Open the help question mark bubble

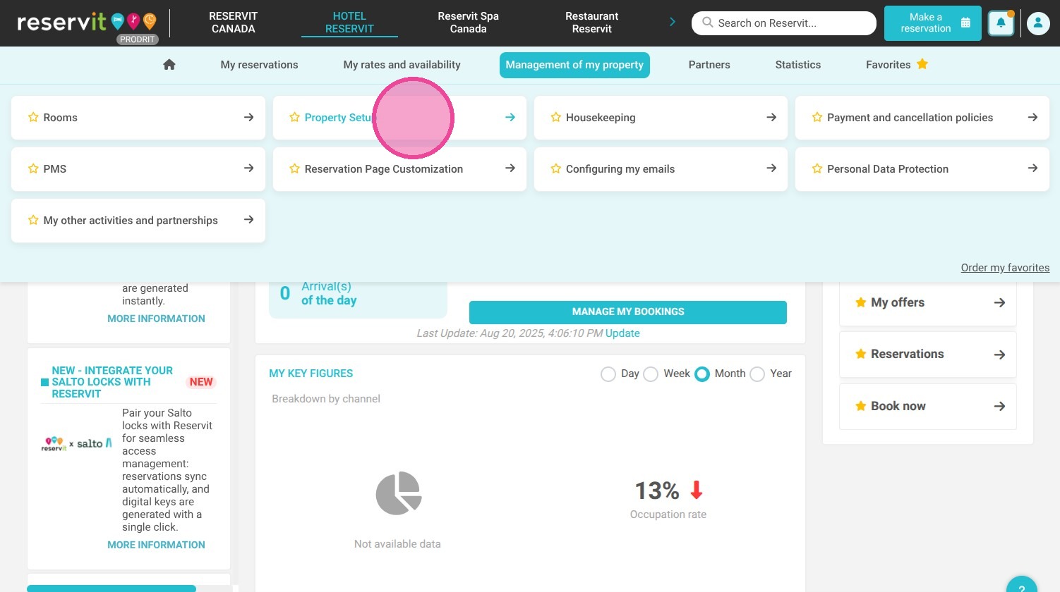click(1022, 586)
